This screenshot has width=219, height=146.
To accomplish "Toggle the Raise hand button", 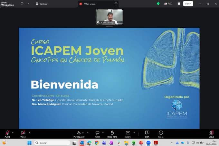I will (112, 134).
